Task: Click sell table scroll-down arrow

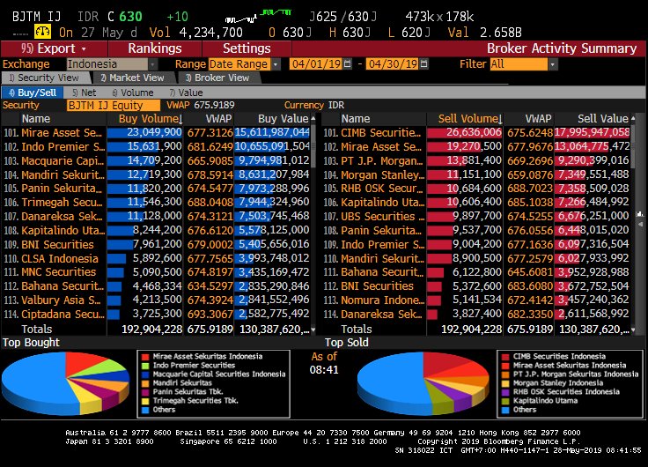Action: pos(633,330)
